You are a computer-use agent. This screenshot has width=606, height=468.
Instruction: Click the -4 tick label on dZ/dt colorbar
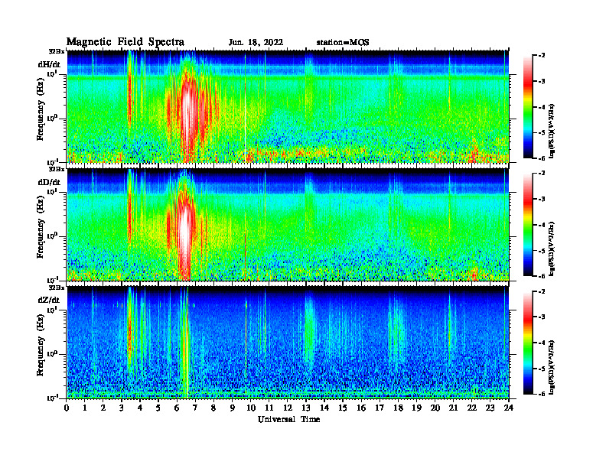542,343
